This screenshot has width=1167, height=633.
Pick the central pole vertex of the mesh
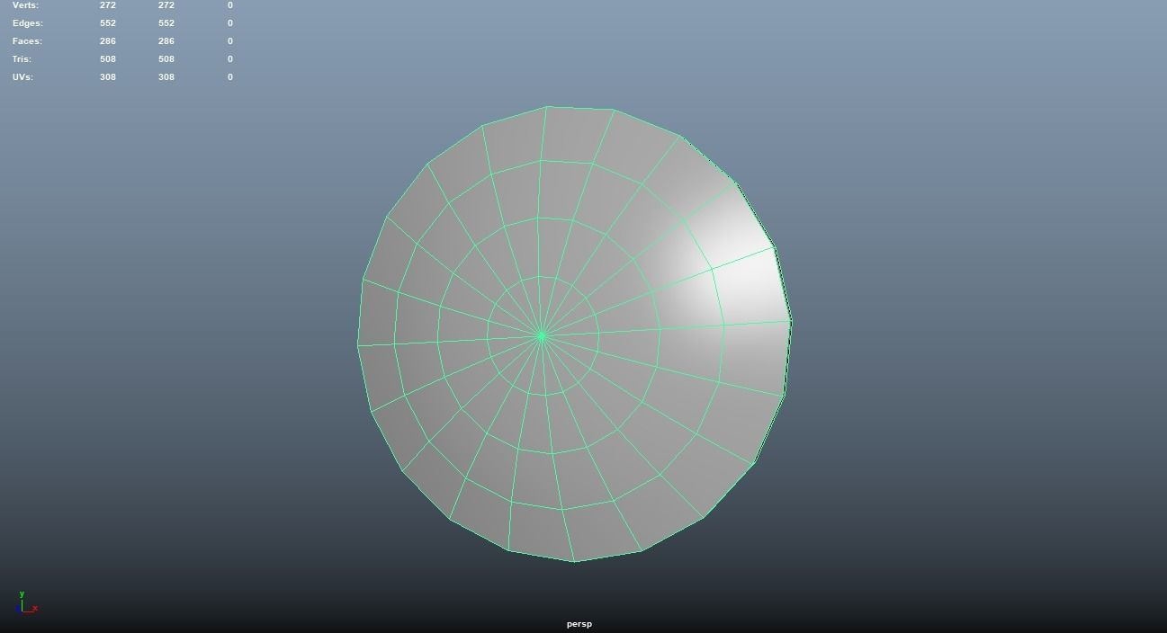coord(541,336)
